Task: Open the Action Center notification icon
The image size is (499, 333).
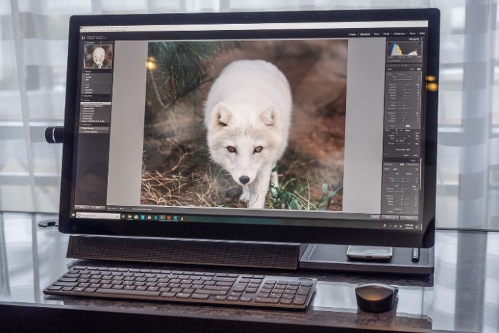Action: (x=417, y=226)
